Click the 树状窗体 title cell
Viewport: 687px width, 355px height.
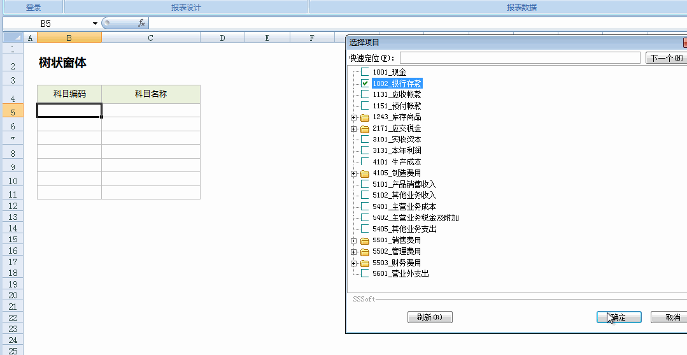coord(62,62)
